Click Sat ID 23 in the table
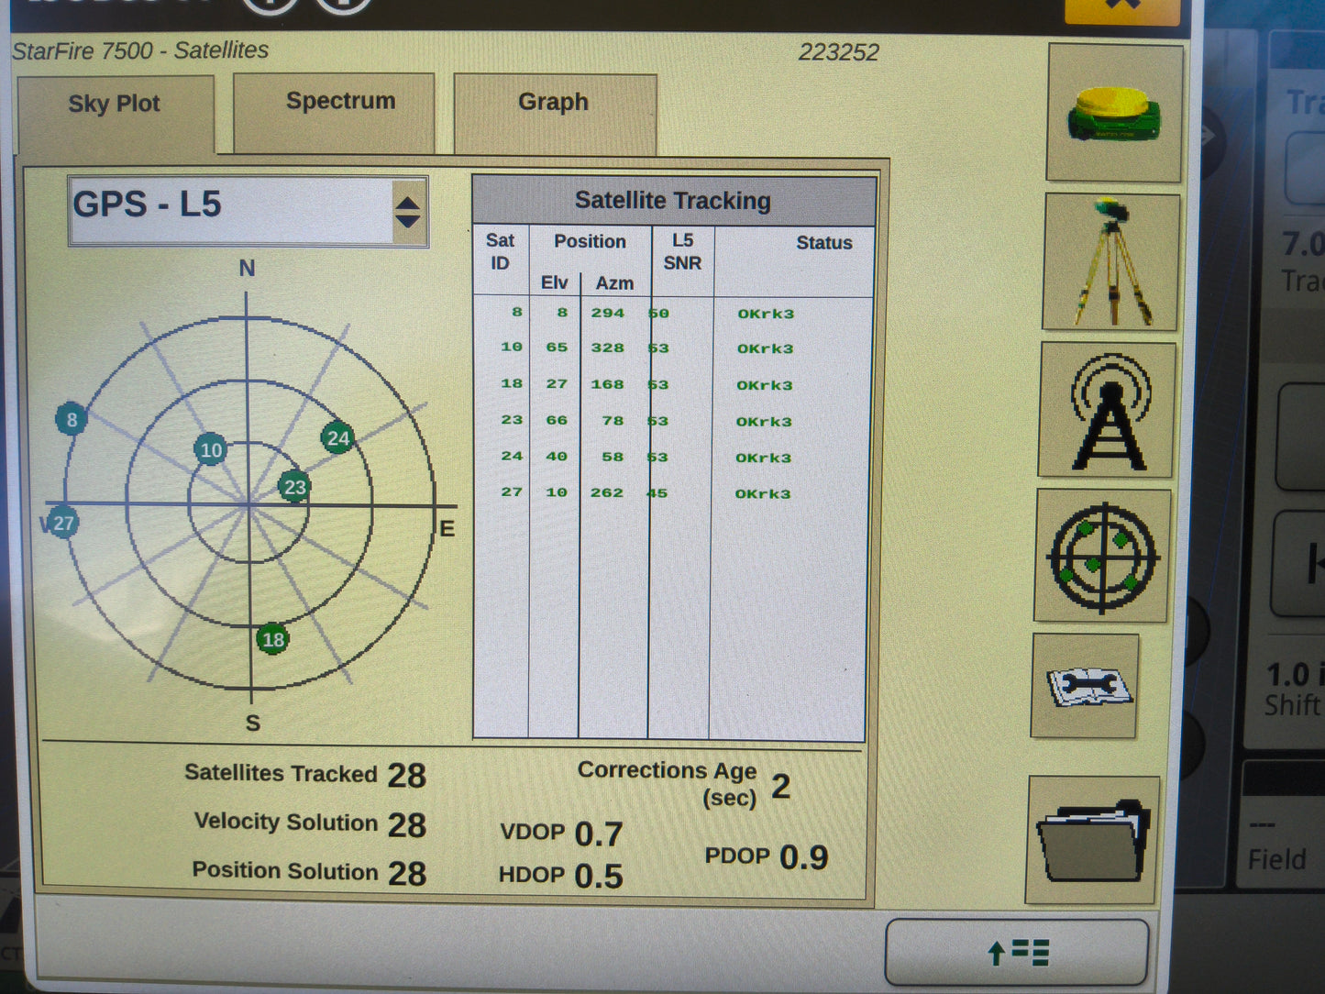The height and width of the screenshot is (994, 1325). 512,420
